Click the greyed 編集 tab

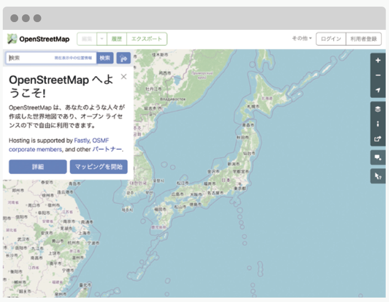coord(87,39)
